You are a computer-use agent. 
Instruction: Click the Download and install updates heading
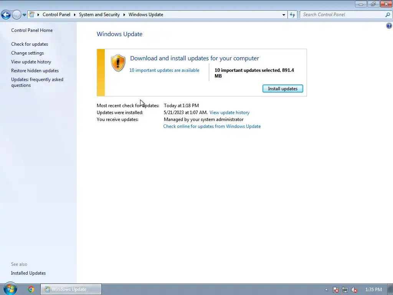[195, 58]
